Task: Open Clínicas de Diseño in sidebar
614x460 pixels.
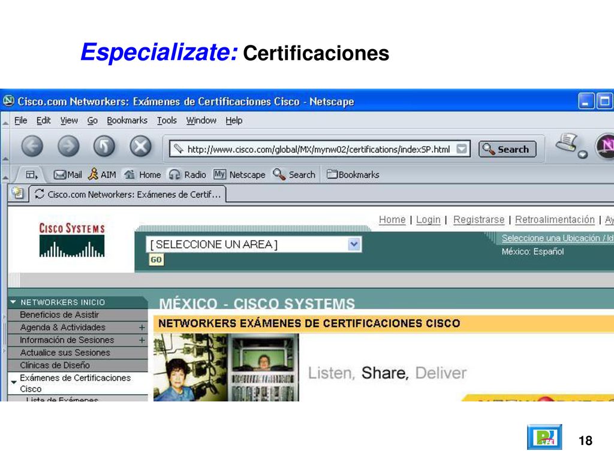Action: (78, 365)
